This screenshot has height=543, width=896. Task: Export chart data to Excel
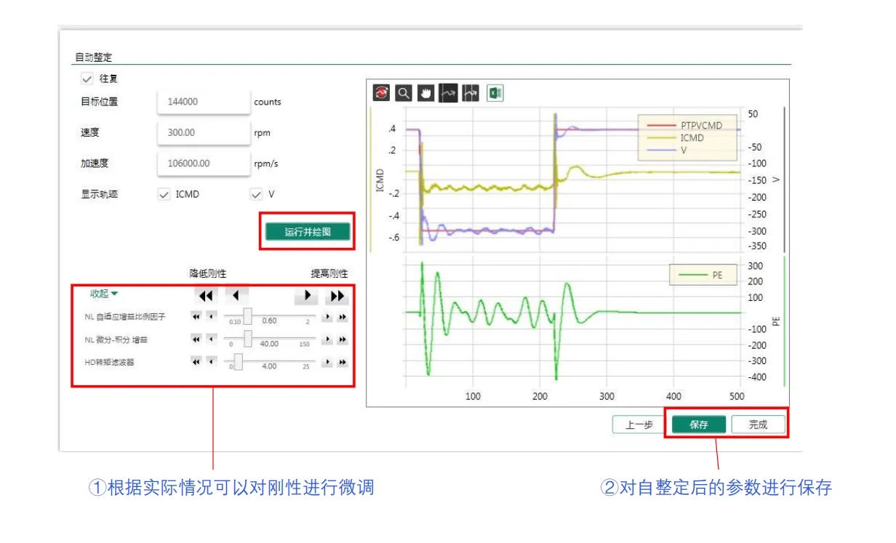coord(495,93)
